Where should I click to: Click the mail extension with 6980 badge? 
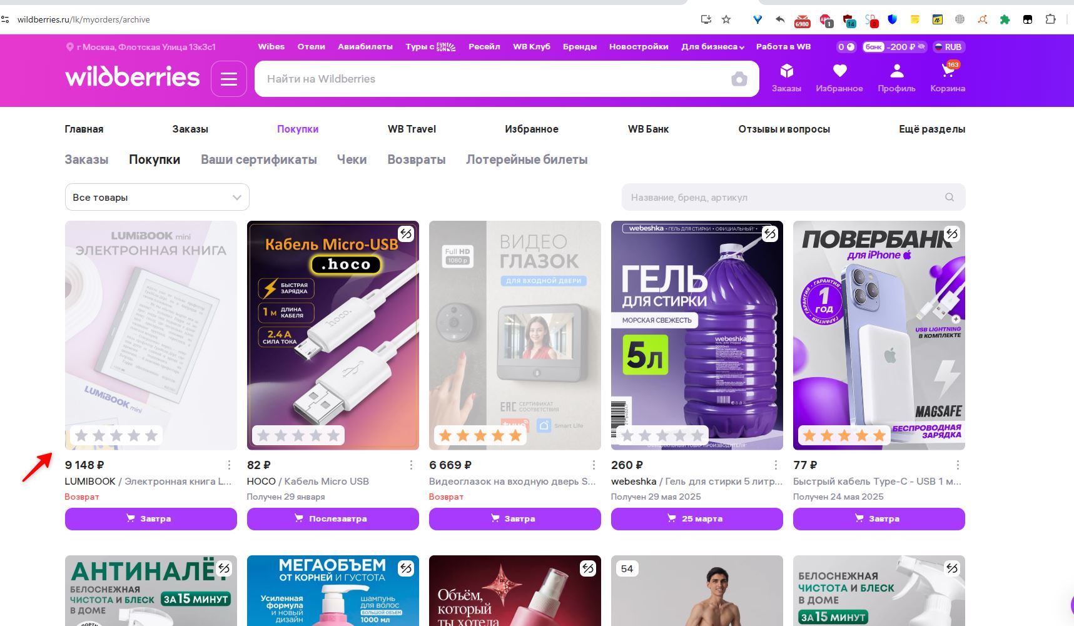pos(802,21)
